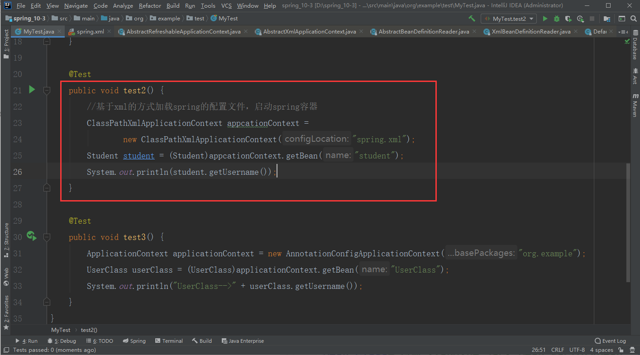Start debugging with the green bug icon
Viewport: 640px width, 355px height.
click(x=557, y=19)
